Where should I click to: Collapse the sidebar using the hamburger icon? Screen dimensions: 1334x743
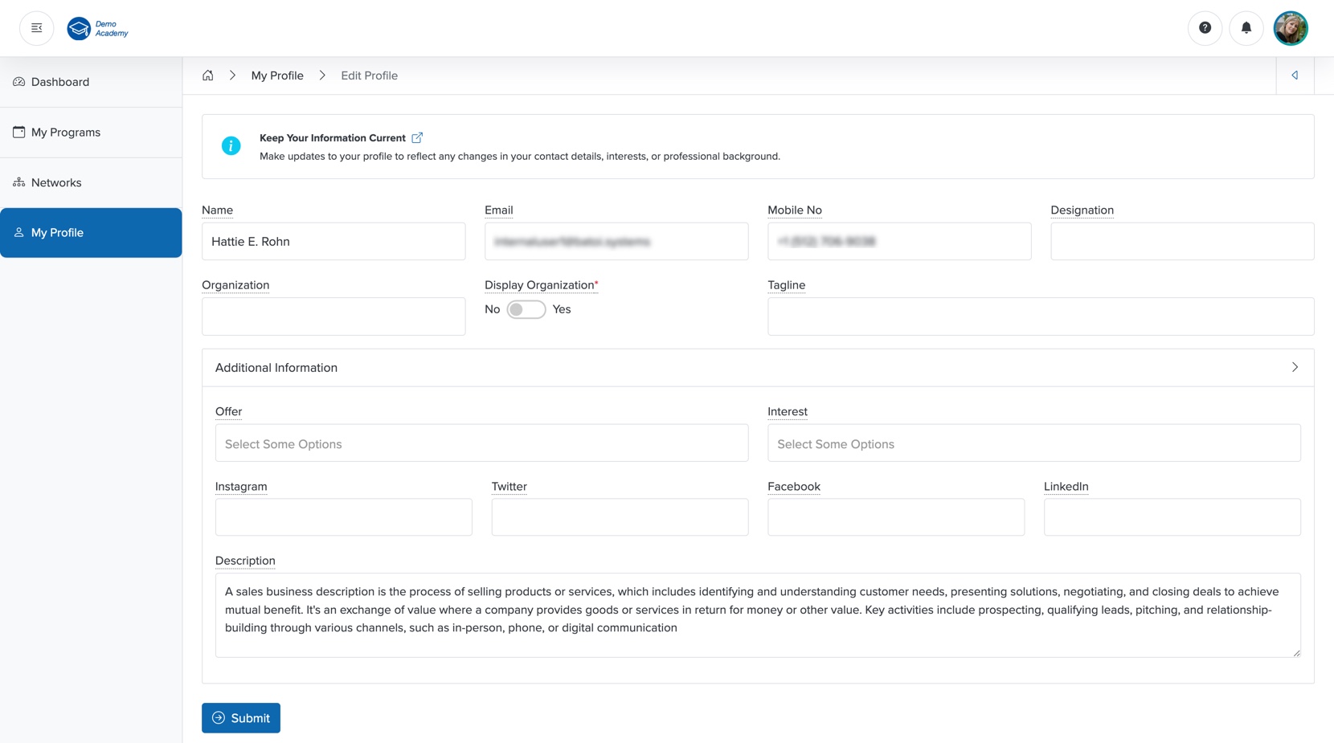36,27
